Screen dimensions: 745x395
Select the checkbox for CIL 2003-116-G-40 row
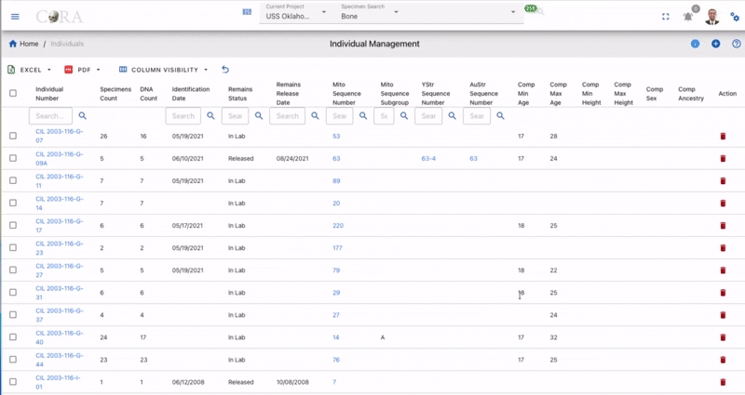coord(13,337)
